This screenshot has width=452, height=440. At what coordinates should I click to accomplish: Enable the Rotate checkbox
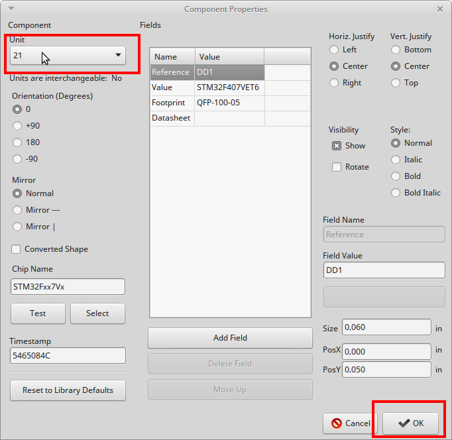pos(337,167)
